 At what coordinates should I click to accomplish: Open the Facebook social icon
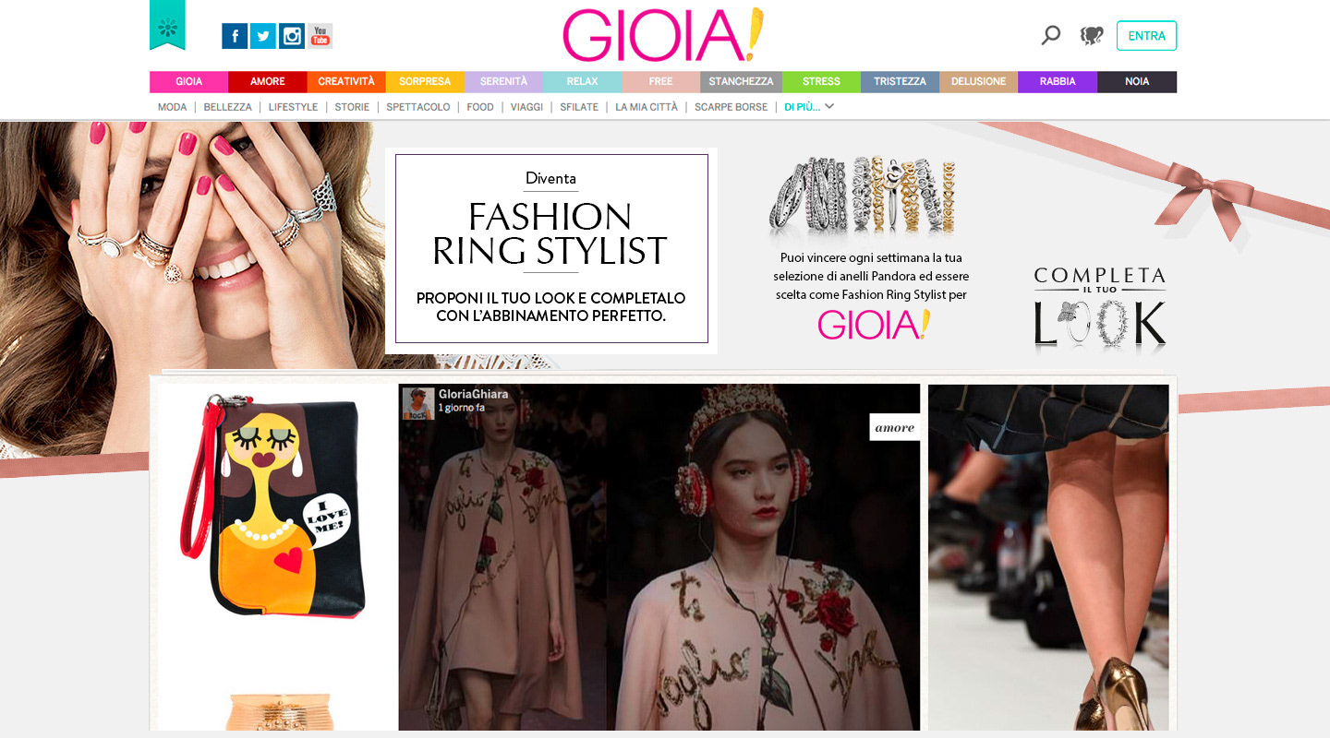(x=235, y=36)
